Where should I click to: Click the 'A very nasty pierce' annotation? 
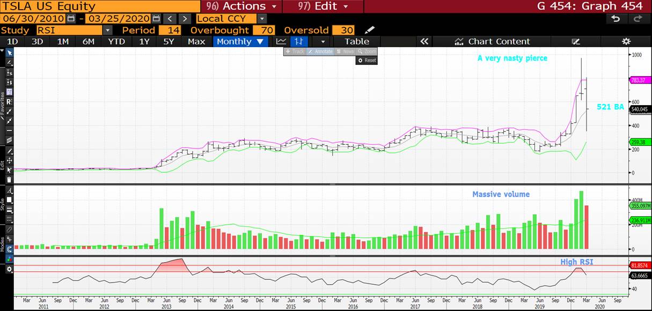(512, 58)
